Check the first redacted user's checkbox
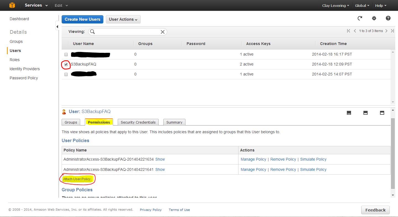The height and width of the screenshot is (217, 398). [66, 54]
